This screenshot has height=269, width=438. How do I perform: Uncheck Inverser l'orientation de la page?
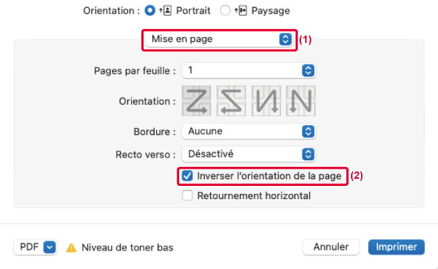pyautogui.click(x=188, y=176)
